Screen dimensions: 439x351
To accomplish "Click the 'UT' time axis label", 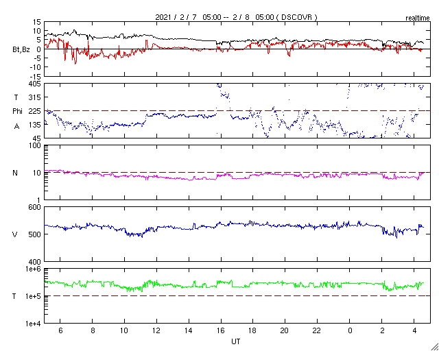I will [236, 341].
